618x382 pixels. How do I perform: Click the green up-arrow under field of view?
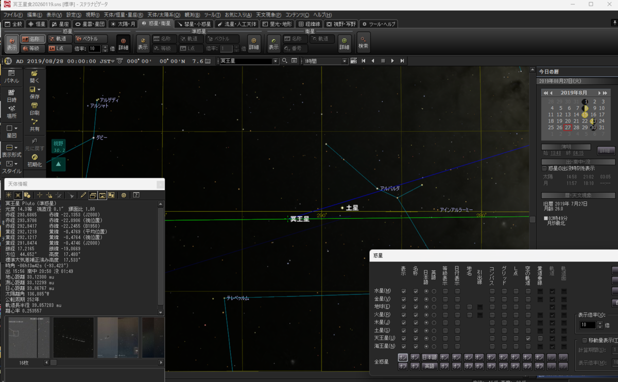(59, 164)
